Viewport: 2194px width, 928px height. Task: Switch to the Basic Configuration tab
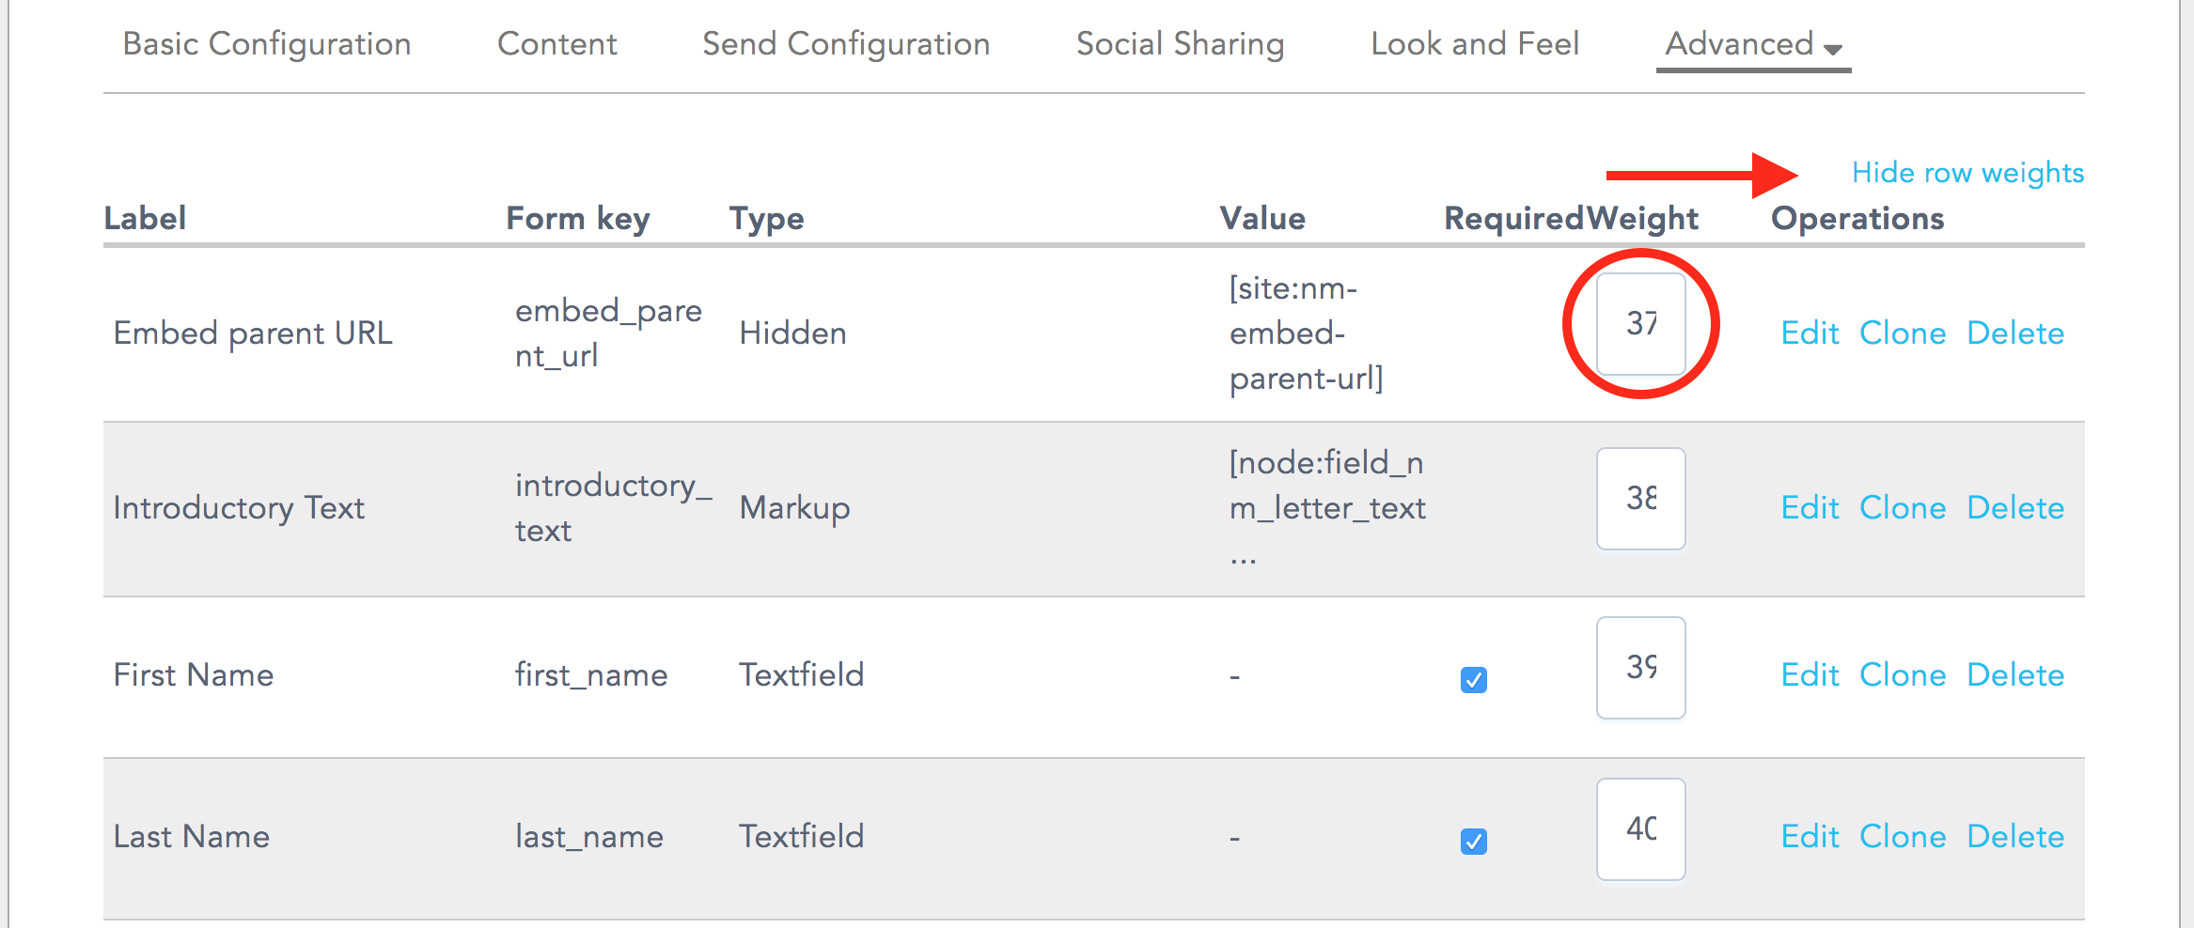coord(266,43)
